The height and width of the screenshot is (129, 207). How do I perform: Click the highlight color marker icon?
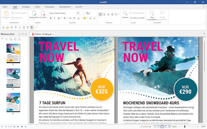pos(85,18)
